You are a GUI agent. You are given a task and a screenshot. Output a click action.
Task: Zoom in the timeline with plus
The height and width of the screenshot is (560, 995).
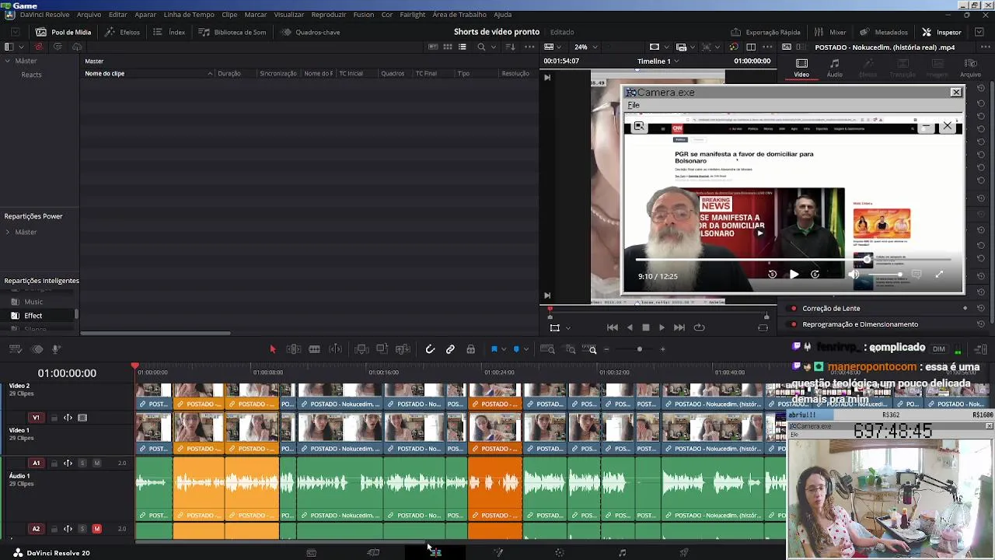click(x=662, y=349)
